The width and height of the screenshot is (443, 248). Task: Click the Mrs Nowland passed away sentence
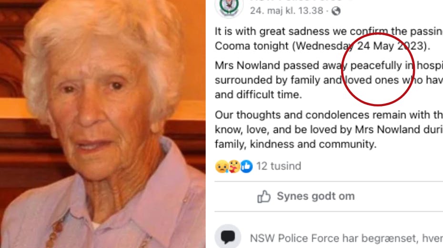click(329, 80)
